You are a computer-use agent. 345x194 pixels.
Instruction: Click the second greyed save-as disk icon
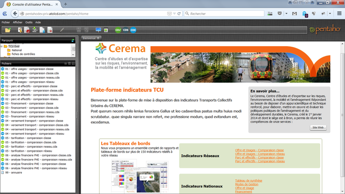coord(86,30)
